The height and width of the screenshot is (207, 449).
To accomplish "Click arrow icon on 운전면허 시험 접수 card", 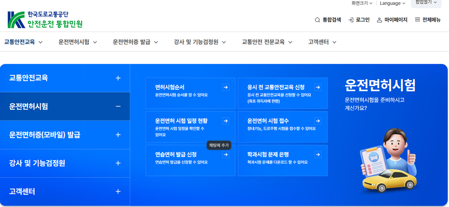I will [318, 121].
